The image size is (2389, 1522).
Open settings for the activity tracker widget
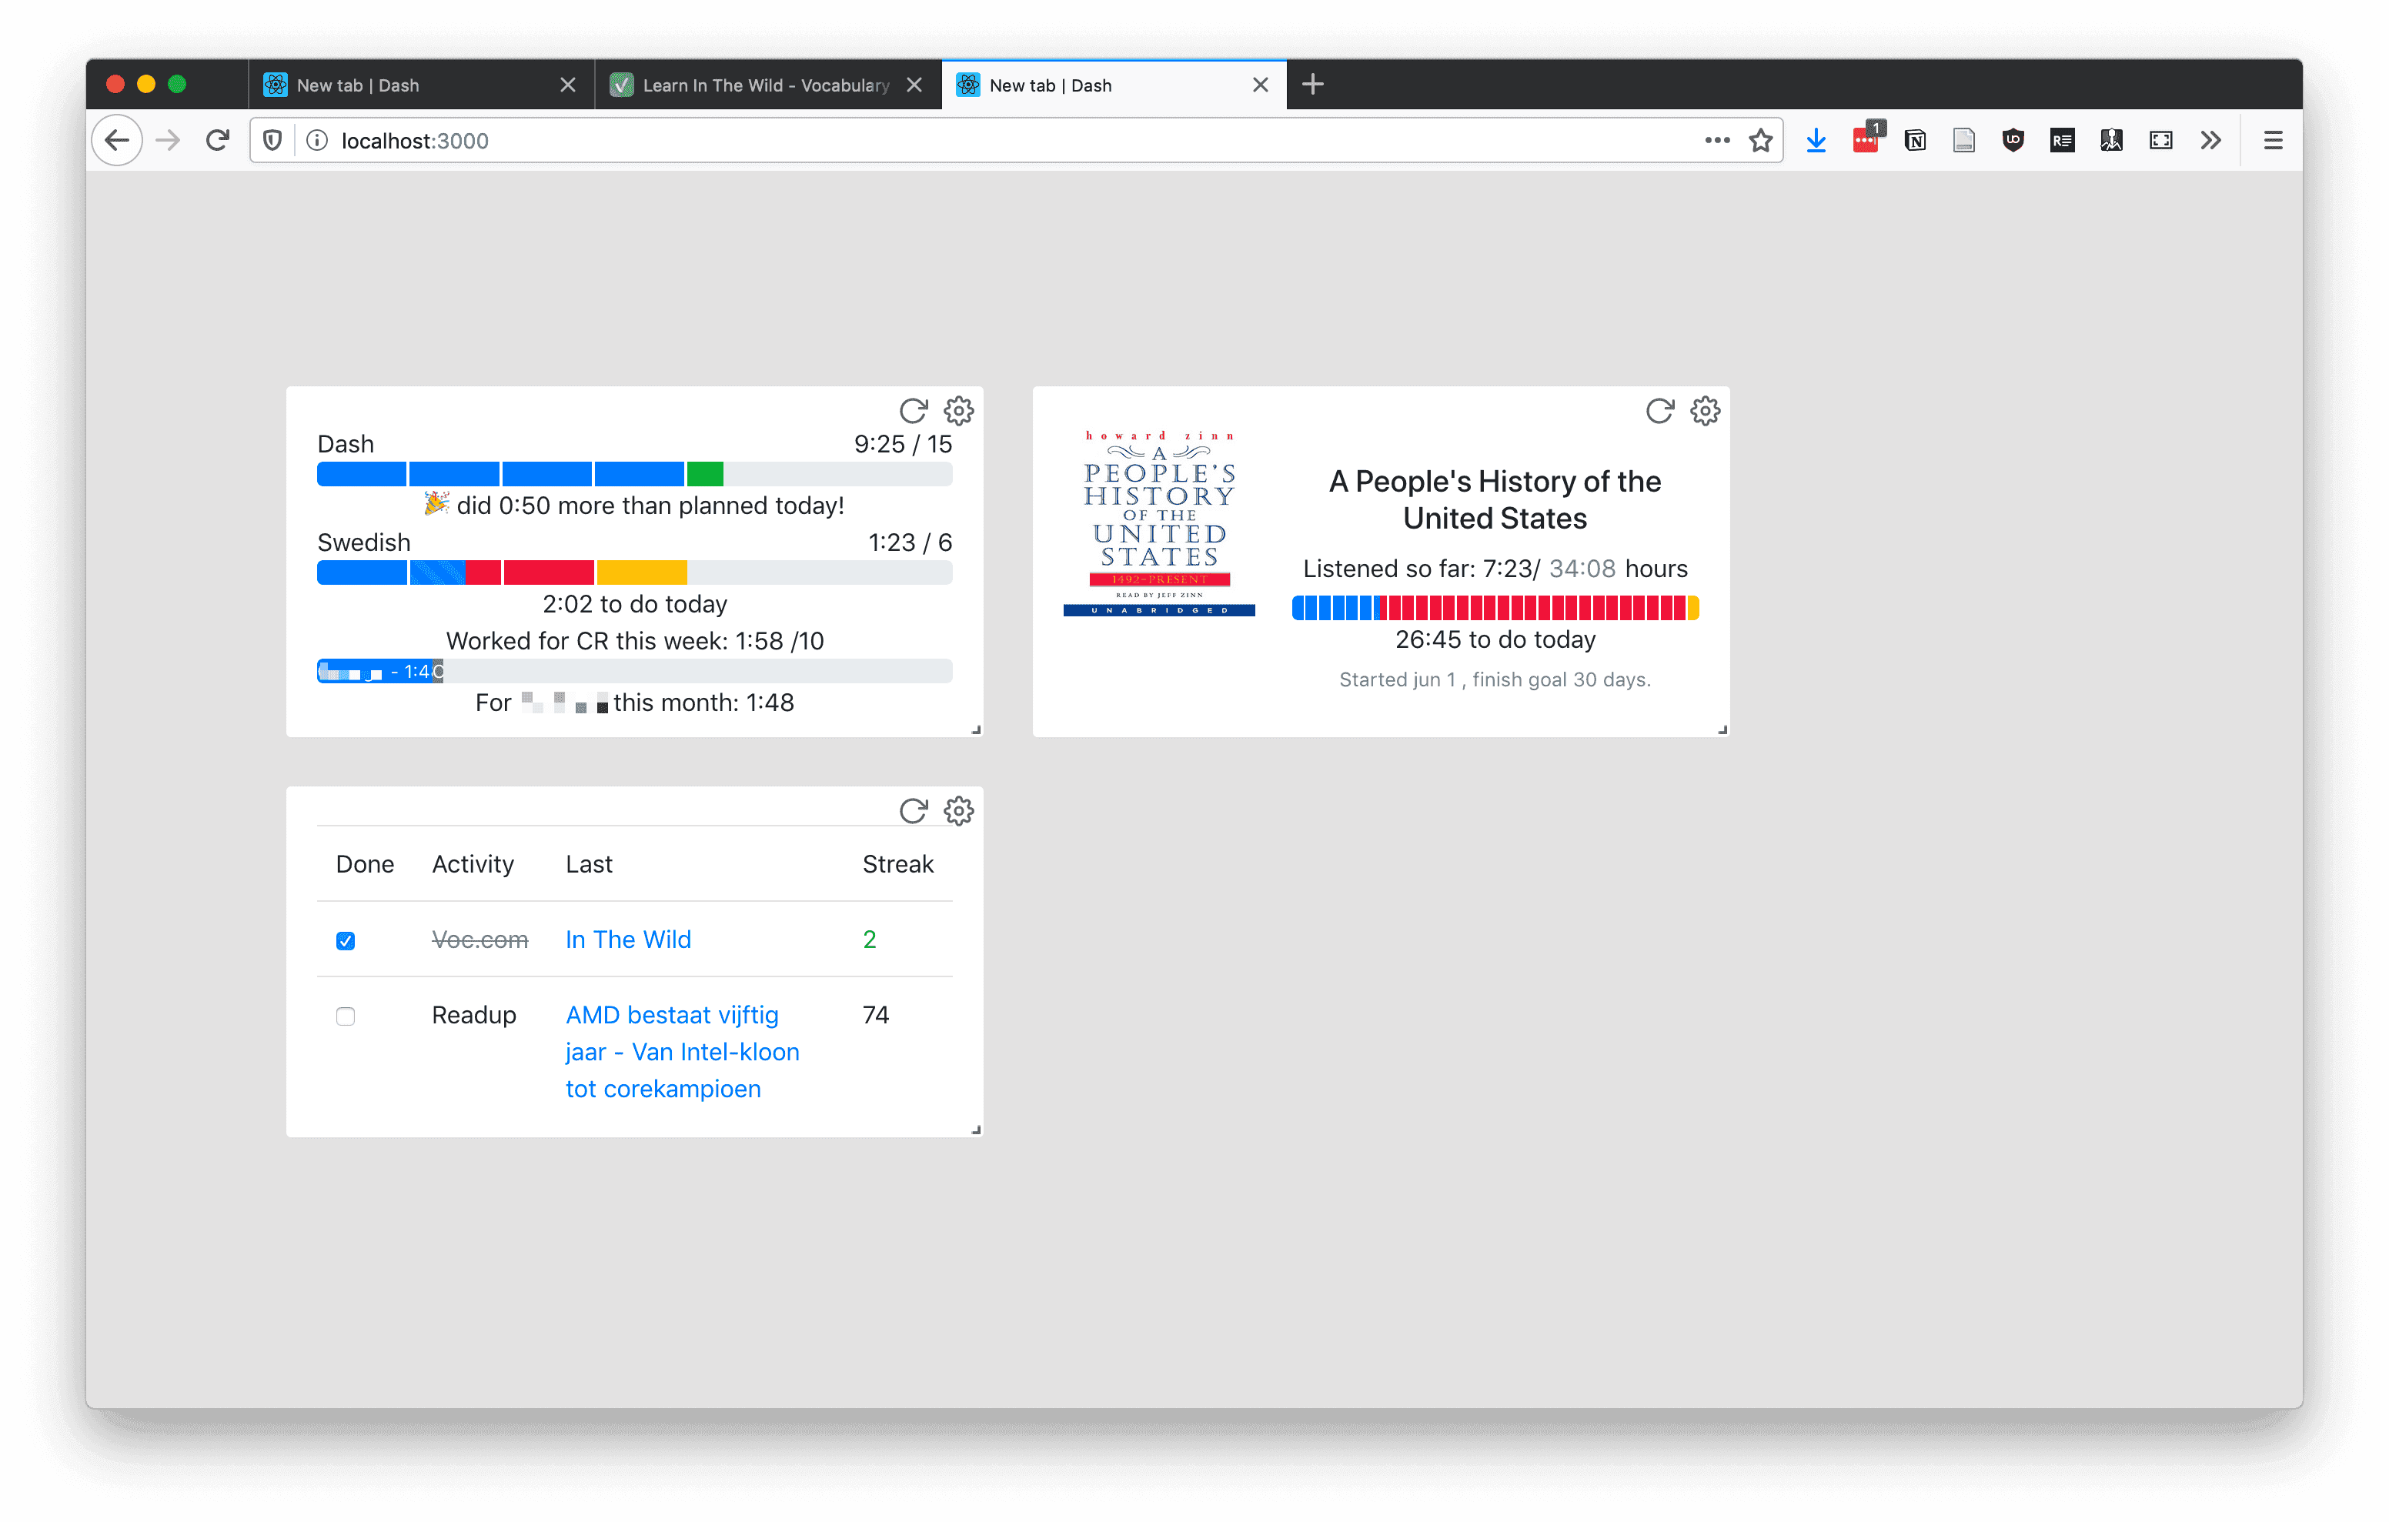(x=960, y=809)
